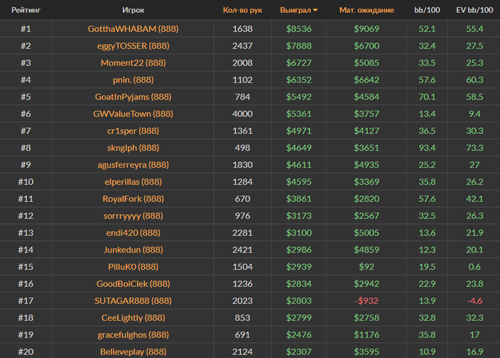500x358 pixels.
Task: Sort by Мат. ожидание column header
Action: [366, 10]
